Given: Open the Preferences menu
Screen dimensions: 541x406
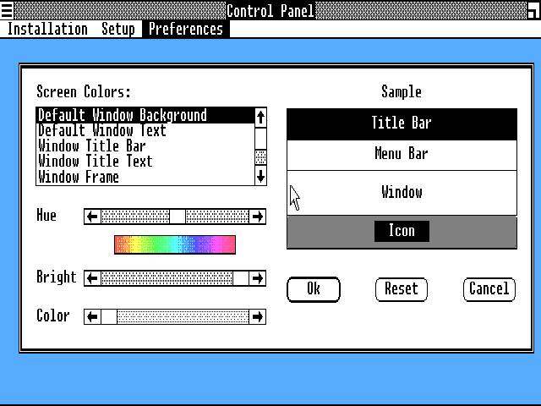Looking at the screenshot, I should point(186,29).
